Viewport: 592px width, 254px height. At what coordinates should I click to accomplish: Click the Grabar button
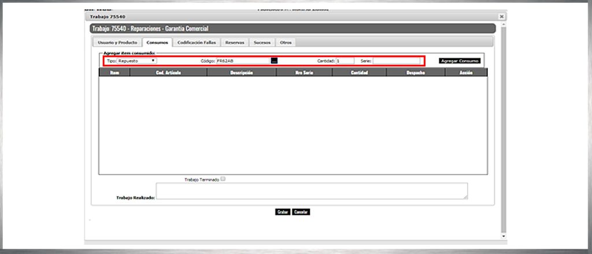[x=283, y=212]
